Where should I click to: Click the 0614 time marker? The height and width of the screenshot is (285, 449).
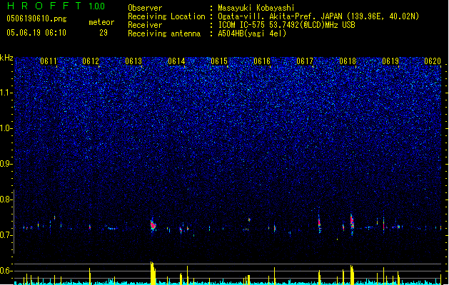point(176,61)
